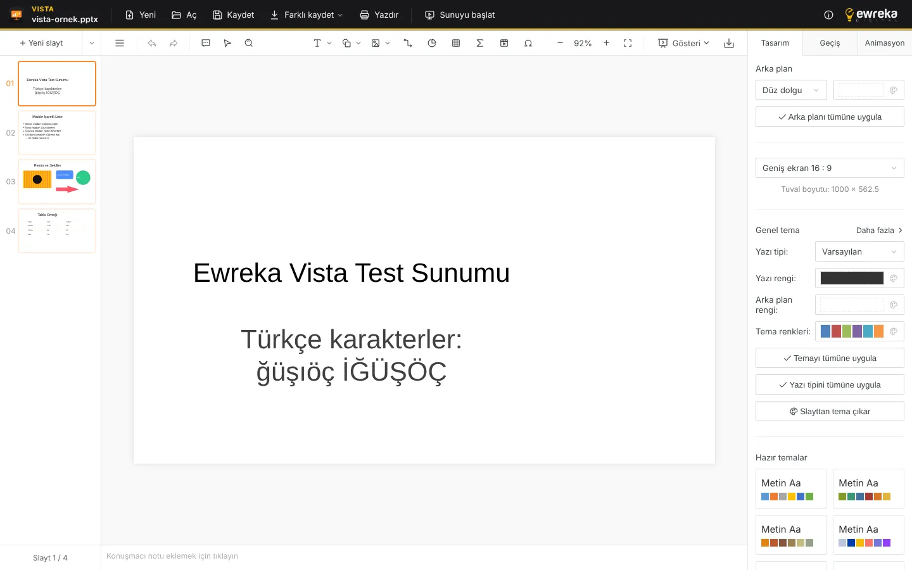The height and width of the screenshot is (570, 912).
Task: Click Kaydet to save
Action: [x=233, y=15]
